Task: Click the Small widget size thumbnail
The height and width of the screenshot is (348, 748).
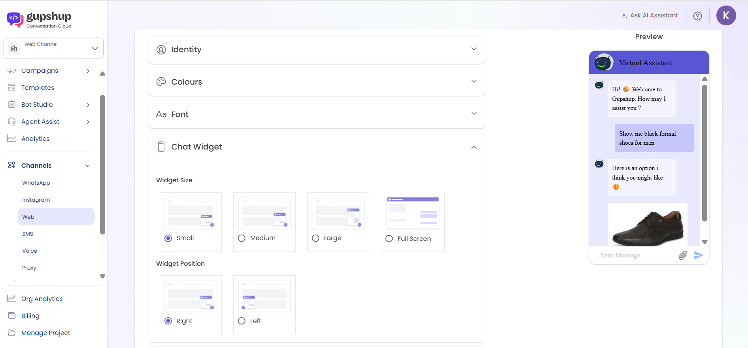Action: pos(191,212)
